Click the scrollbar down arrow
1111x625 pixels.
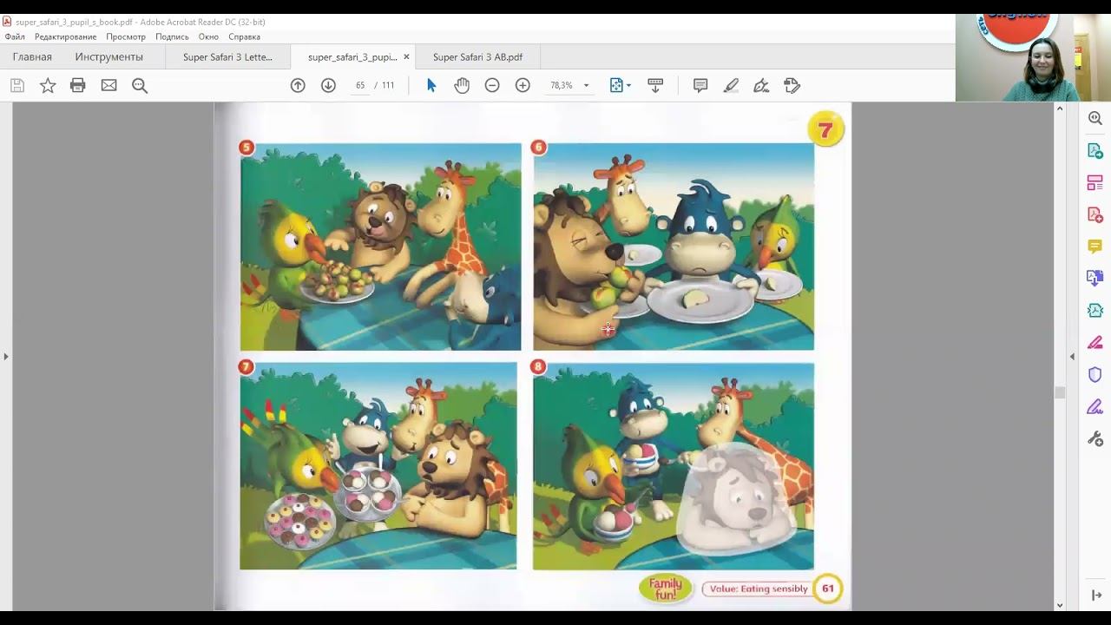[1060, 605]
